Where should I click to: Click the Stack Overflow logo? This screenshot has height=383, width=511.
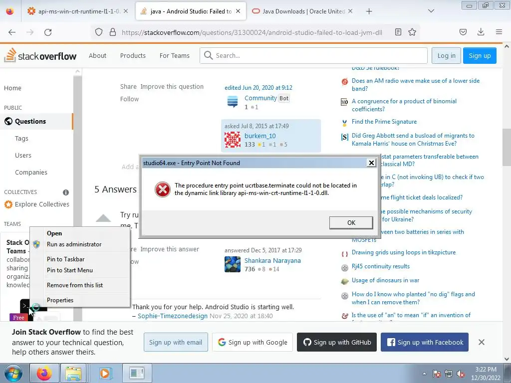pos(40,55)
